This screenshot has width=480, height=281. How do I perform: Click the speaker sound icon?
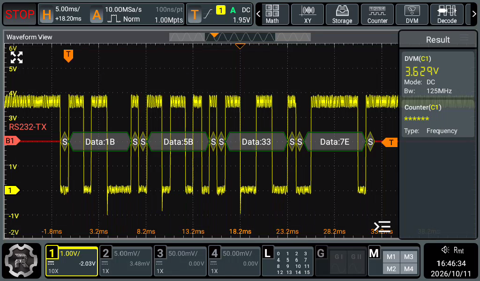(445, 250)
